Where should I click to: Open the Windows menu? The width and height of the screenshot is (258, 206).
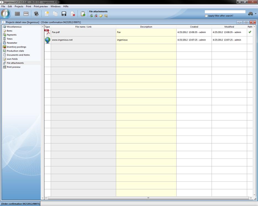(x=55, y=6)
